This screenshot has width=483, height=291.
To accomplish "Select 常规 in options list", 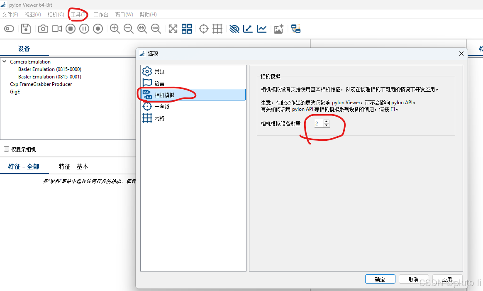I will (193, 71).
